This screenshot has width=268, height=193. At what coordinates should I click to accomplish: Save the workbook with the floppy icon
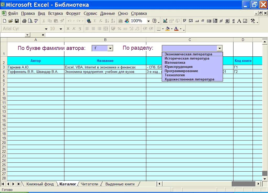click(16, 21)
